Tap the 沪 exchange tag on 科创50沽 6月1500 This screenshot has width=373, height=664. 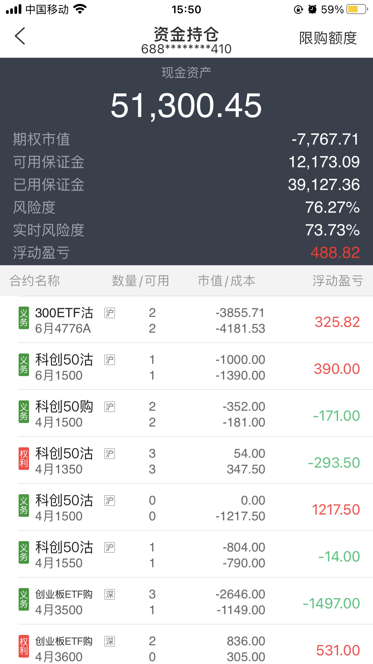pos(110,360)
